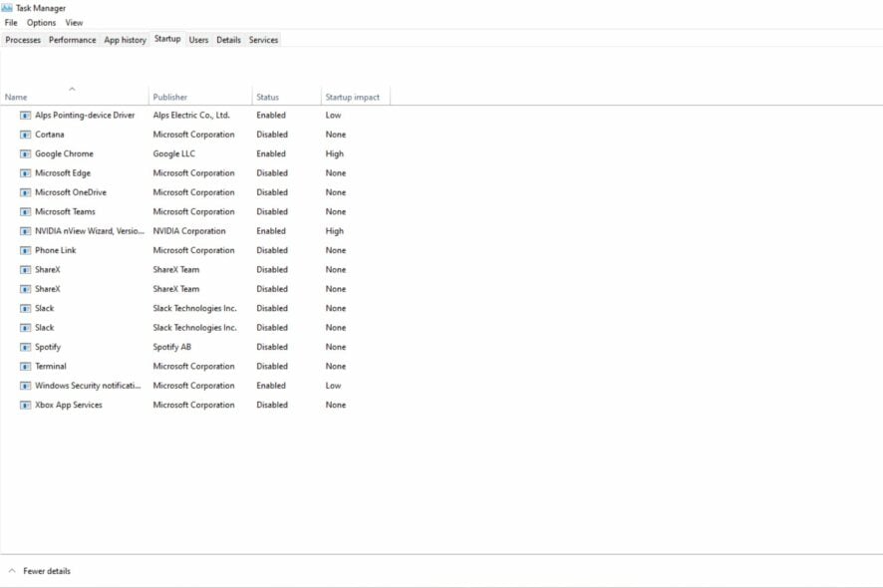Screen dimensions: 883x588
Task: Select the Cortana startup entry
Action: tap(50, 135)
